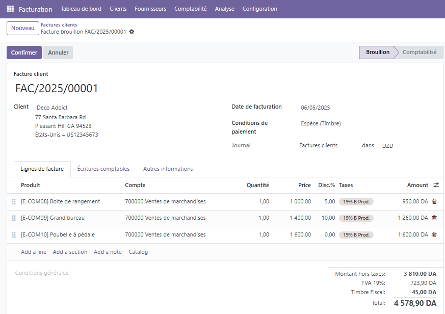
Task: Select product [E-COM10] Poubelle à pédale
Action: [58, 235]
